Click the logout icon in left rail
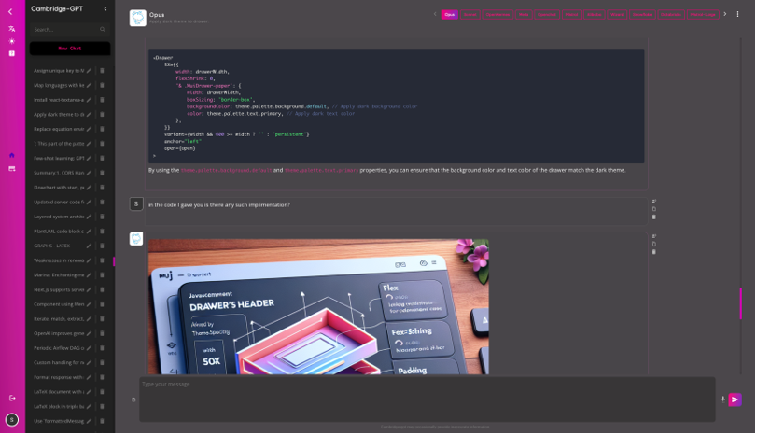This screenshot has width=757, height=435. pyautogui.click(x=11, y=399)
